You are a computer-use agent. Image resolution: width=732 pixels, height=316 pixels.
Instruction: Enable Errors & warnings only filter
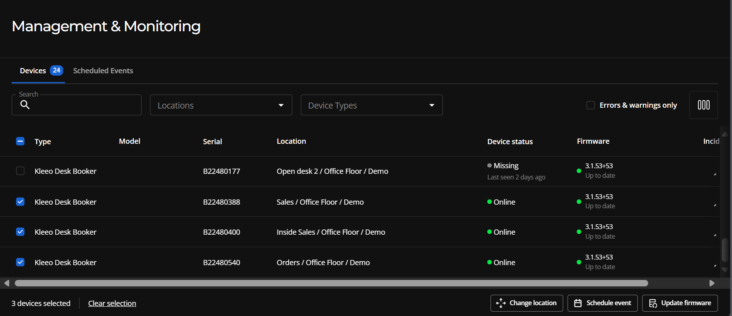590,105
